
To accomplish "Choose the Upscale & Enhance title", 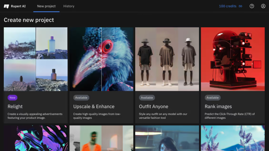I will coord(94,106).
